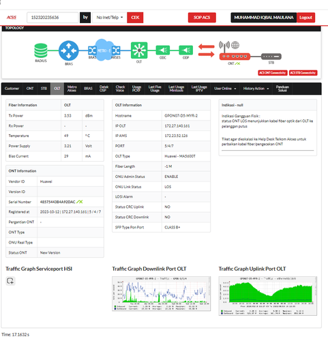Open the Panduan Solusi tab
Screen dimensions: 328x341
(282, 89)
